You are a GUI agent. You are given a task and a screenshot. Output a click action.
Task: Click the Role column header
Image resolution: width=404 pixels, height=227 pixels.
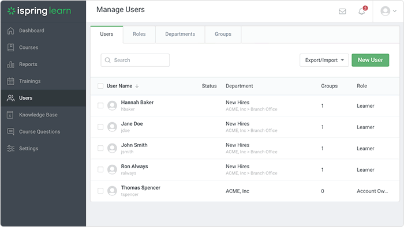click(362, 86)
